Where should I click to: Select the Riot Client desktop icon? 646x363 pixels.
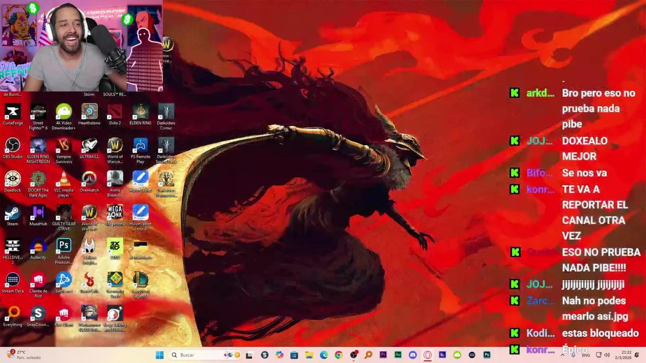(x=64, y=317)
